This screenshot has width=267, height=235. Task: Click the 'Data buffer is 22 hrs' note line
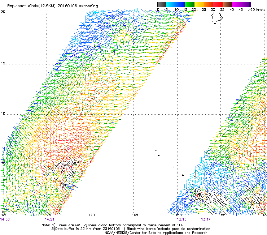click(131, 229)
